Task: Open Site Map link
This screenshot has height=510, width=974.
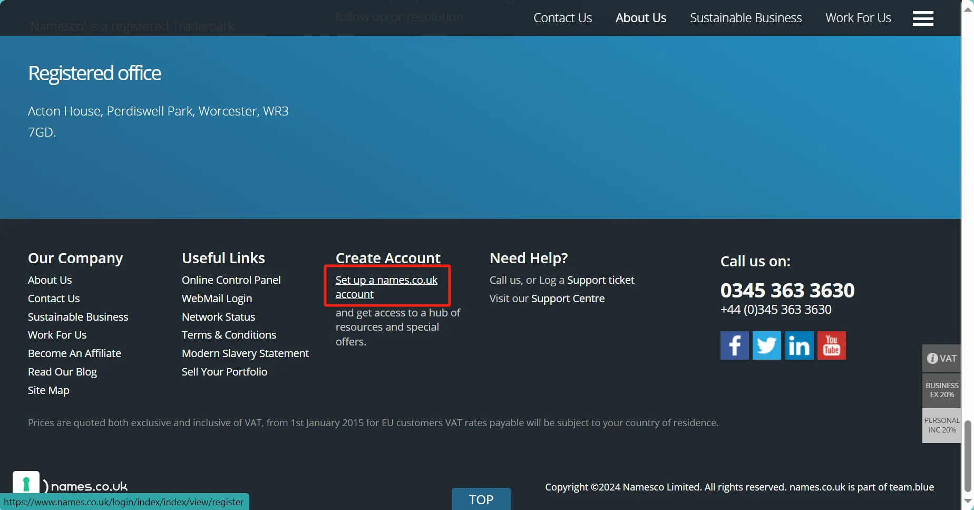Action: click(x=48, y=390)
